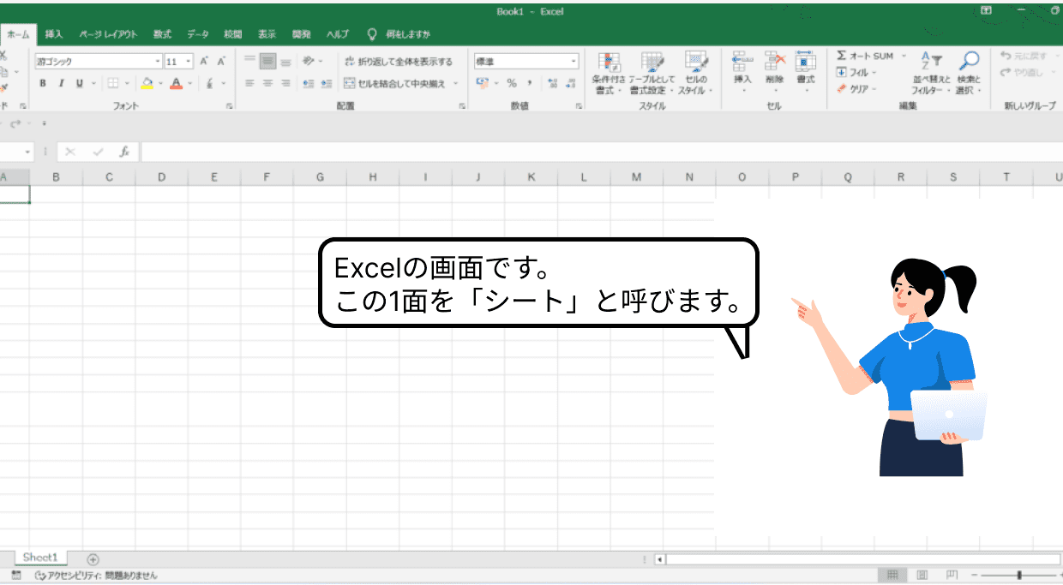
Task: Switch to the View (表示) tab
Action: [267, 34]
